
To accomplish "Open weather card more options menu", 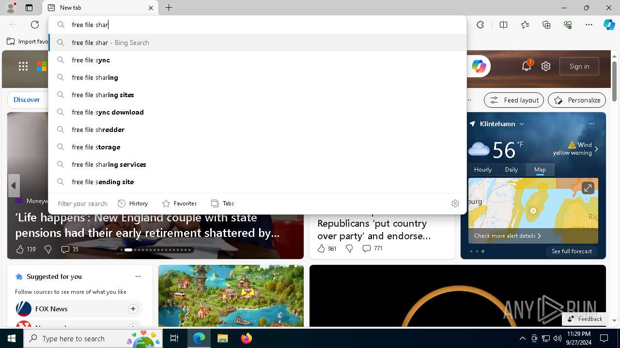I will [x=591, y=124].
